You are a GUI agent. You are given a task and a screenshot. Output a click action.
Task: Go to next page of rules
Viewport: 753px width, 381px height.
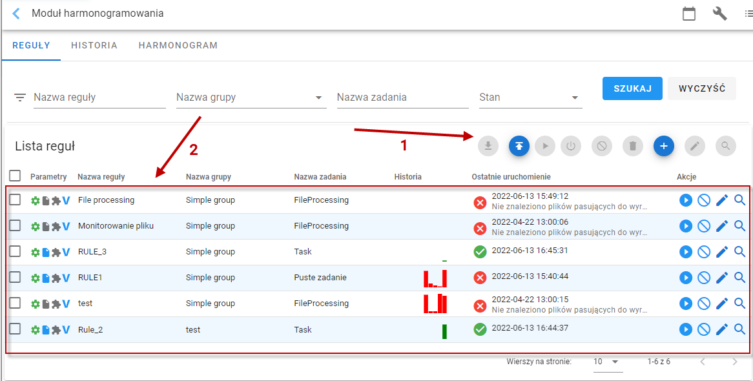pyautogui.click(x=735, y=362)
